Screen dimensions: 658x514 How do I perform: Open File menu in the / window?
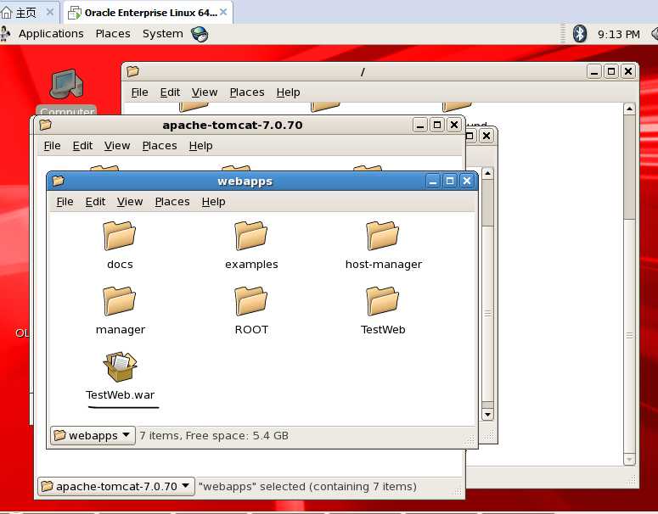coord(139,92)
